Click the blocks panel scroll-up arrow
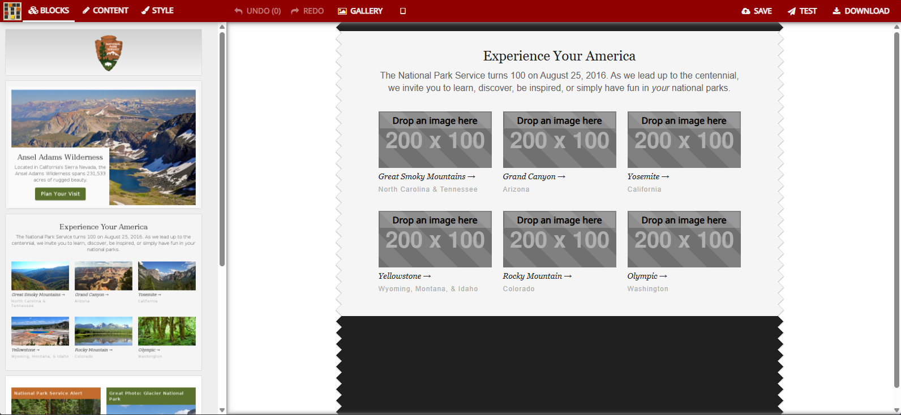 [222, 27]
